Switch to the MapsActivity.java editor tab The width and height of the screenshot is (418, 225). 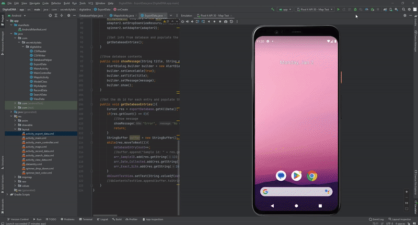coord(123,16)
